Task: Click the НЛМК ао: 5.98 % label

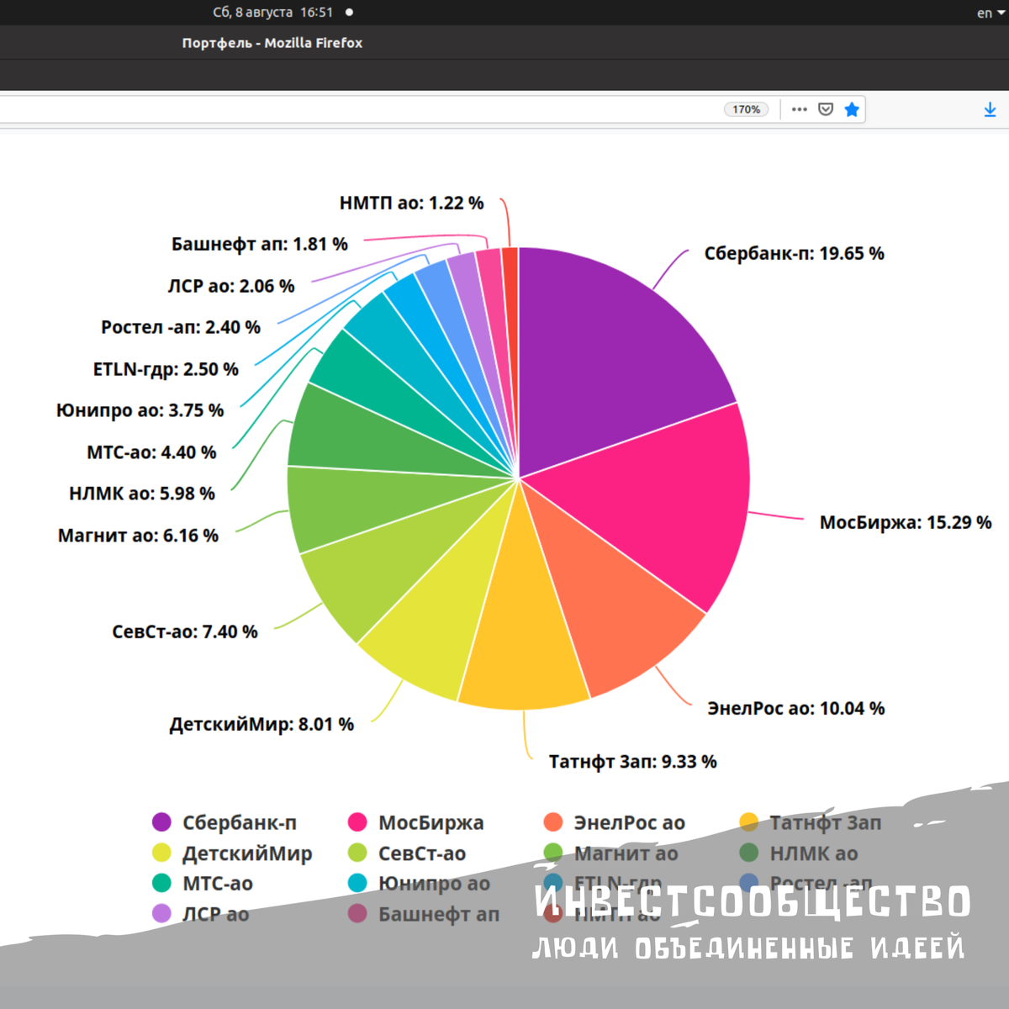Action: pos(142,494)
